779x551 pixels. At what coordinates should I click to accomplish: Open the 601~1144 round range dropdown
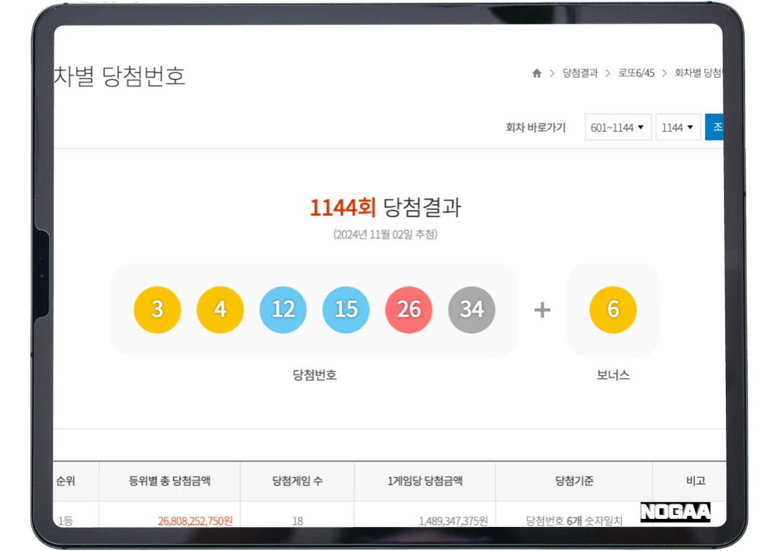coord(616,127)
